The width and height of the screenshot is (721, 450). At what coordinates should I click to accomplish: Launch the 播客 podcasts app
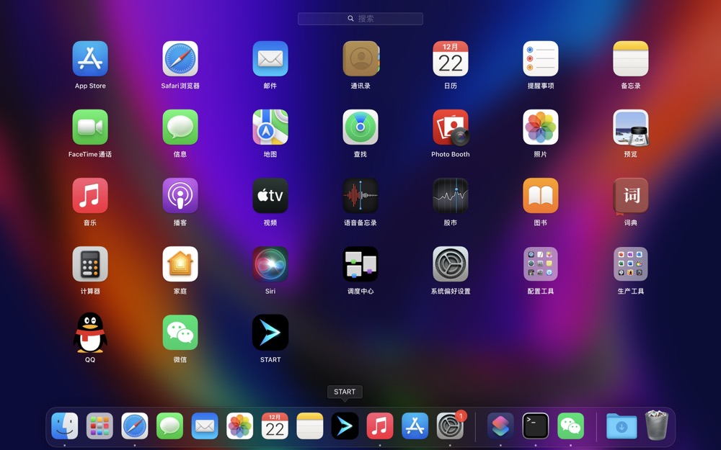(x=180, y=196)
